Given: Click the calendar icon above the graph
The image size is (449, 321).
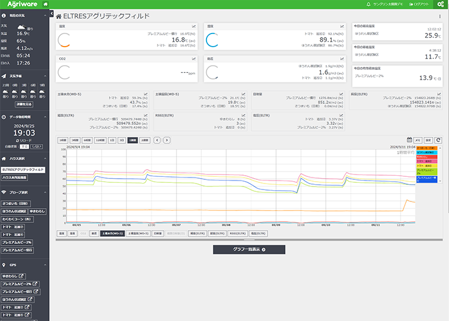Looking at the screenshot, I should [410, 140].
